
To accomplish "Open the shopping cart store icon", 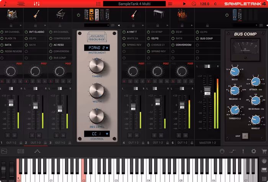I will pos(264,151).
